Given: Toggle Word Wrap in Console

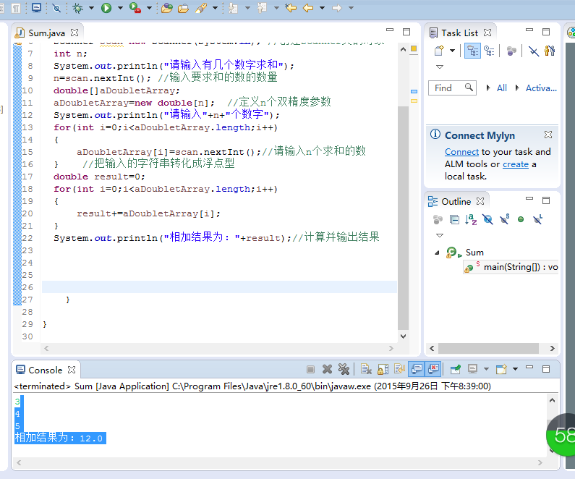Looking at the screenshot, I should click(x=399, y=369).
